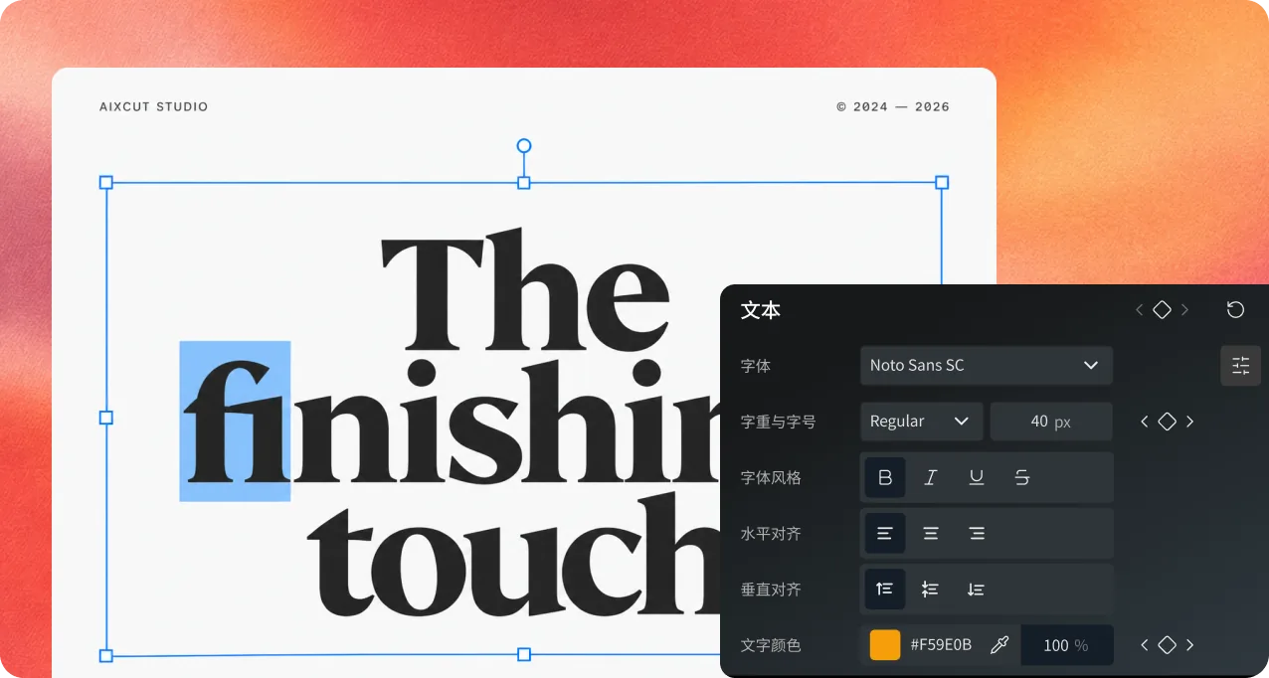Image resolution: width=1269 pixels, height=678 pixels.
Task: Click the 字体风格 label
Action: (x=771, y=478)
